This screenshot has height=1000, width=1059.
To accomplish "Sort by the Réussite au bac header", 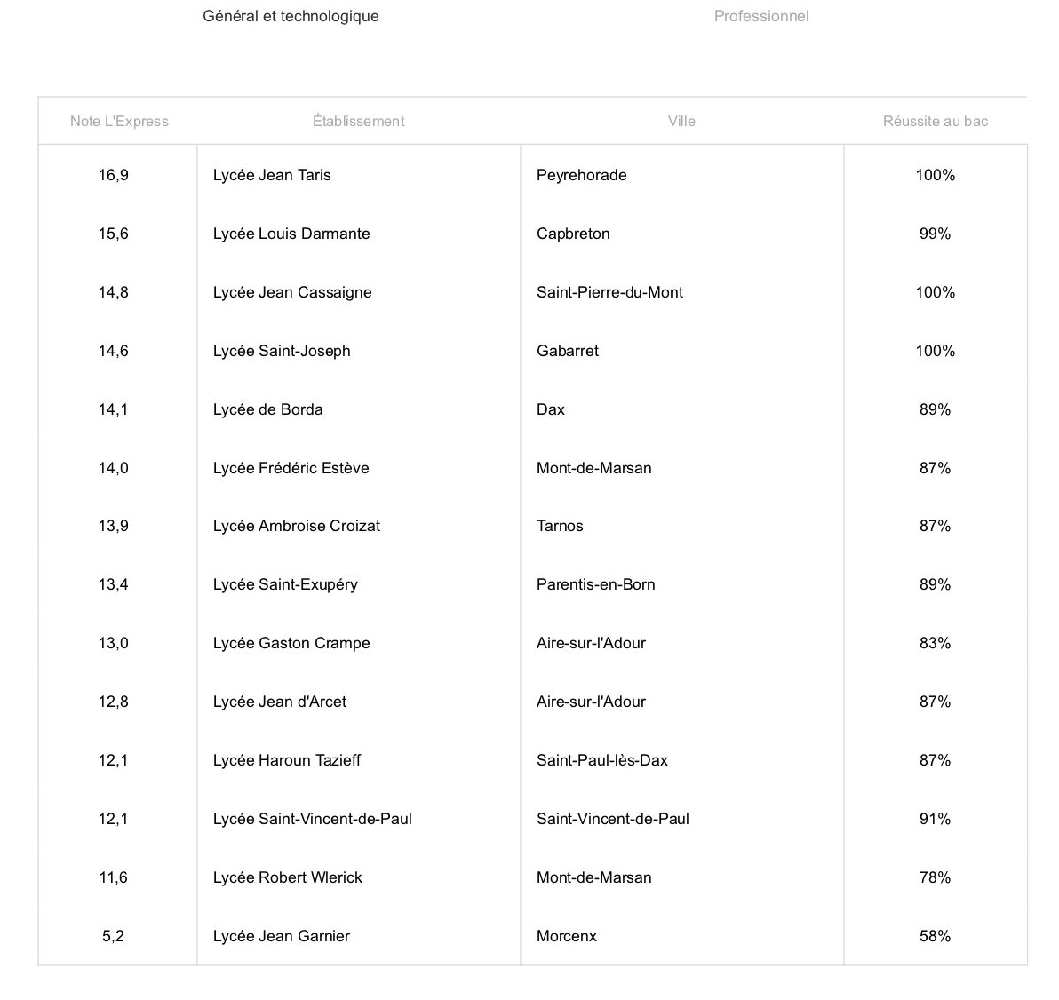I will click(936, 122).
